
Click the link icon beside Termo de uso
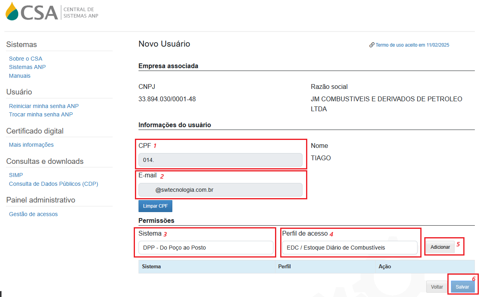[x=372, y=45]
